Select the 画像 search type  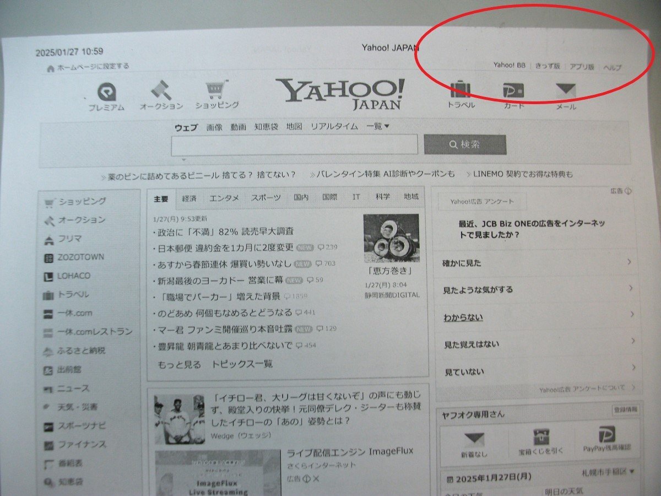tap(214, 127)
